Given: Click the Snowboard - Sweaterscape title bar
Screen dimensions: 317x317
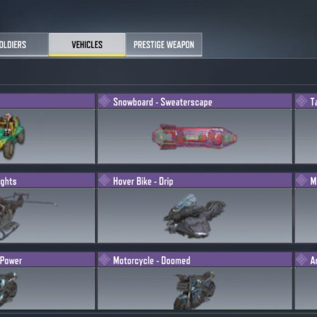Looking at the screenshot, I should coord(195,101).
